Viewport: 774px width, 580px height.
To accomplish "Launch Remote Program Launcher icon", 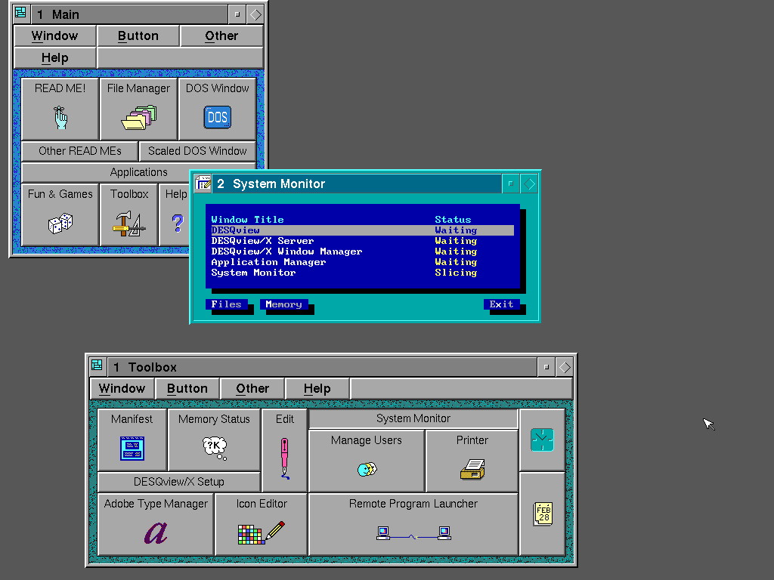I will [413, 532].
